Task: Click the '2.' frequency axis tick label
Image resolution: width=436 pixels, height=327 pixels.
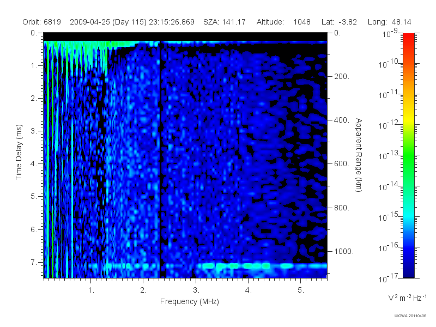Action: [x=143, y=290]
